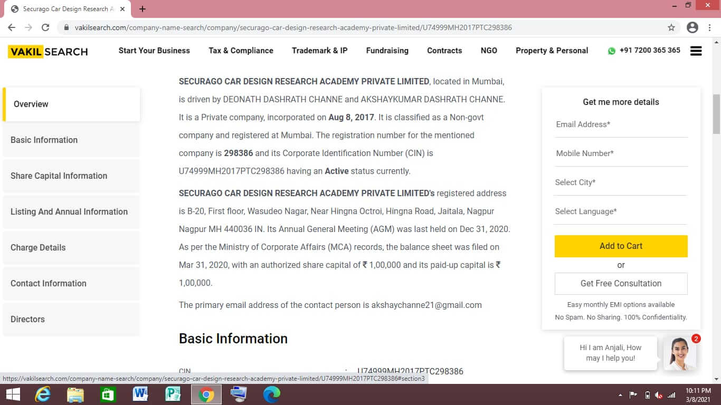Viewport: 721px width, 405px height.
Task: Expand the Select City dropdown
Action: [x=621, y=182]
